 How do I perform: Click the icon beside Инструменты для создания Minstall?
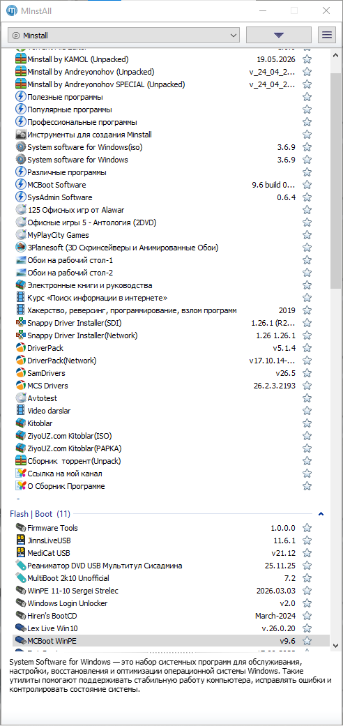point(21,135)
